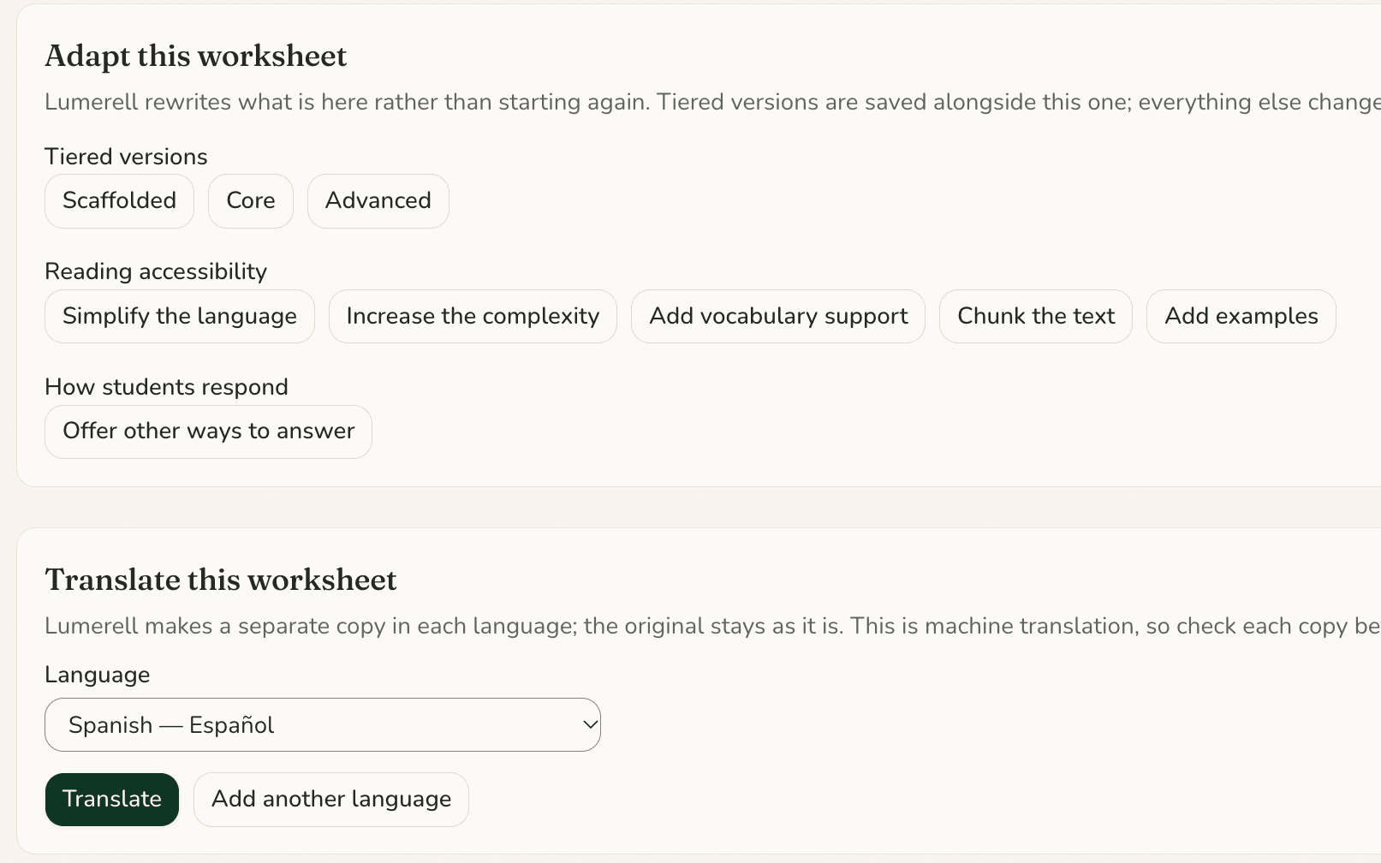Enable Increase the complexity chip

pos(473,317)
